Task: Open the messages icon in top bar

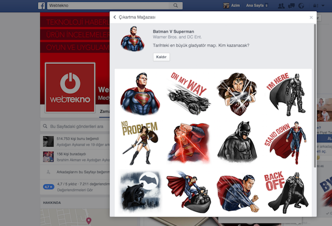Action: 291,6
